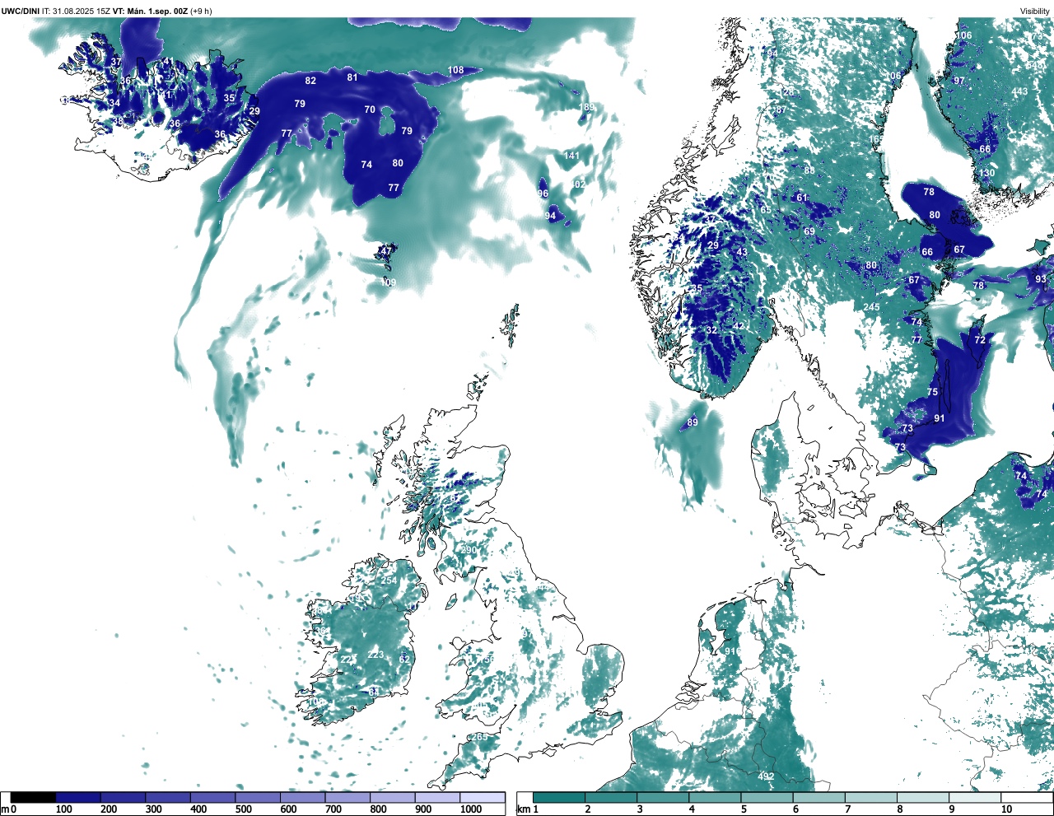1054x816 pixels.
Task: Select the dark teal 1–2 km swatch
Action: 559,797
